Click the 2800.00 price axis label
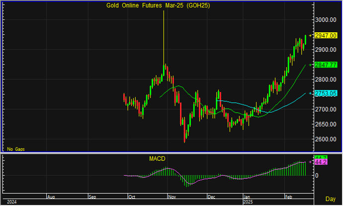The width and height of the screenshot is (343, 206). click(326, 79)
